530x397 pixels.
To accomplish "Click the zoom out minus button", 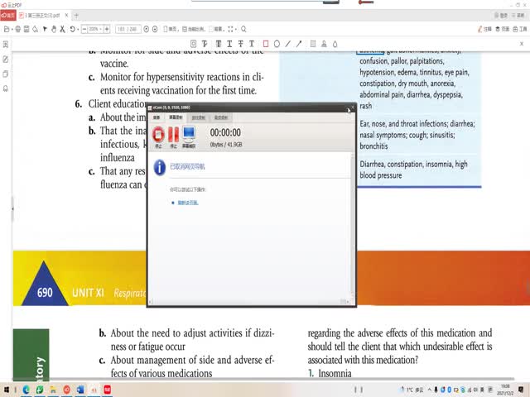I will 83,29.
